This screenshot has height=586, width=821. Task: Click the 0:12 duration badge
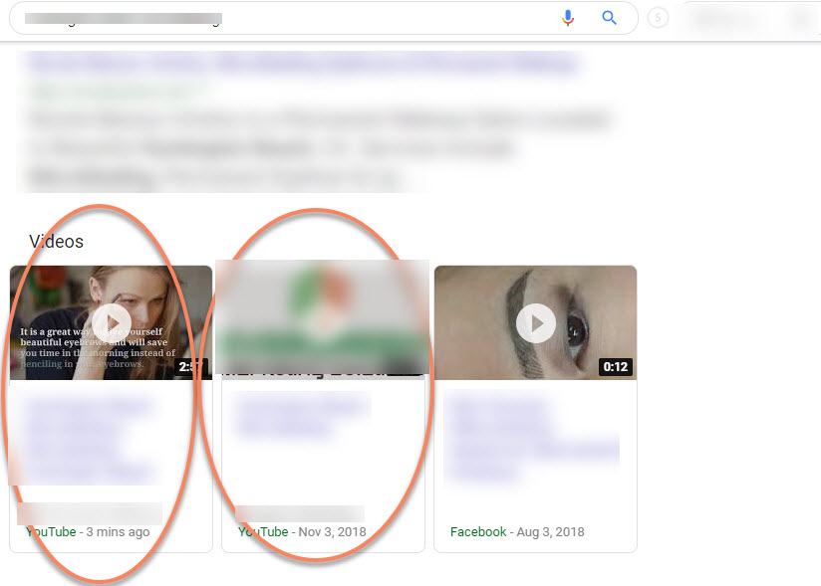tap(615, 367)
